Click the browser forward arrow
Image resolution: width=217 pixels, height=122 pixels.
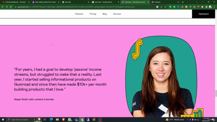pyautogui.click(x=7, y=7)
